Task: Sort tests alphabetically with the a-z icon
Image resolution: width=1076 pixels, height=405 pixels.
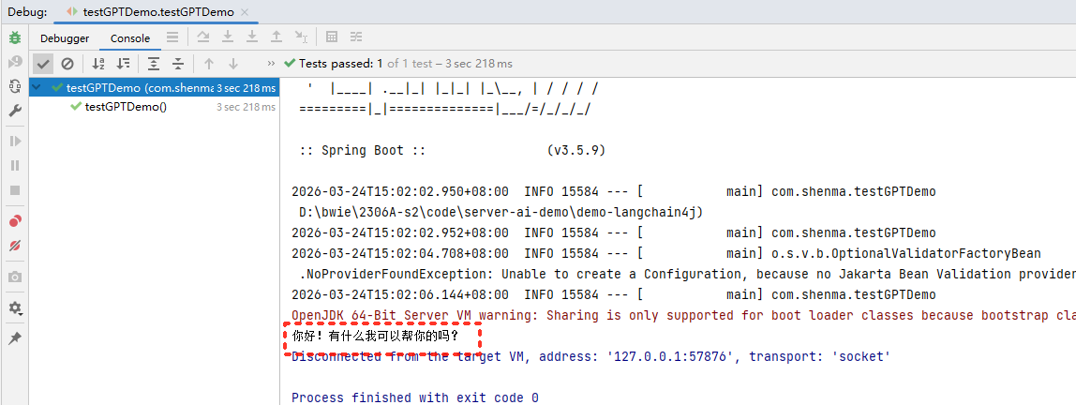Action: click(98, 64)
